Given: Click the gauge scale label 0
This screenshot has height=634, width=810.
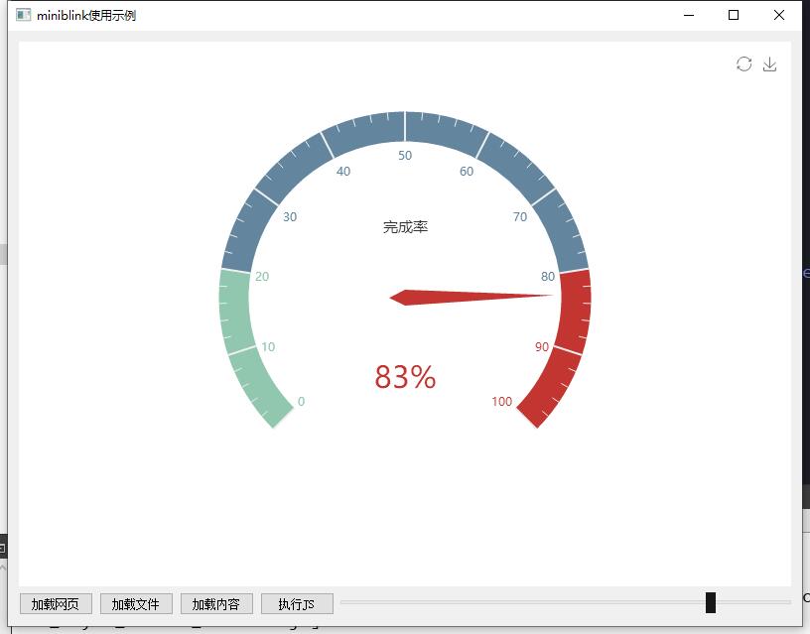Looking at the screenshot, I should pyautogui.click(x=301, y=402).
